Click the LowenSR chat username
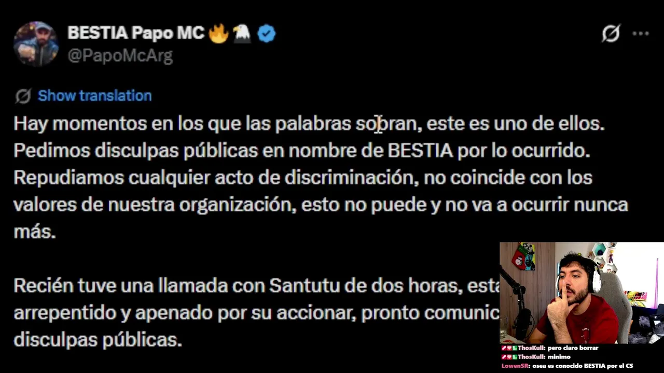Viewport: 664px width, 373px height. pyautogui.click(x=515, y=366)
